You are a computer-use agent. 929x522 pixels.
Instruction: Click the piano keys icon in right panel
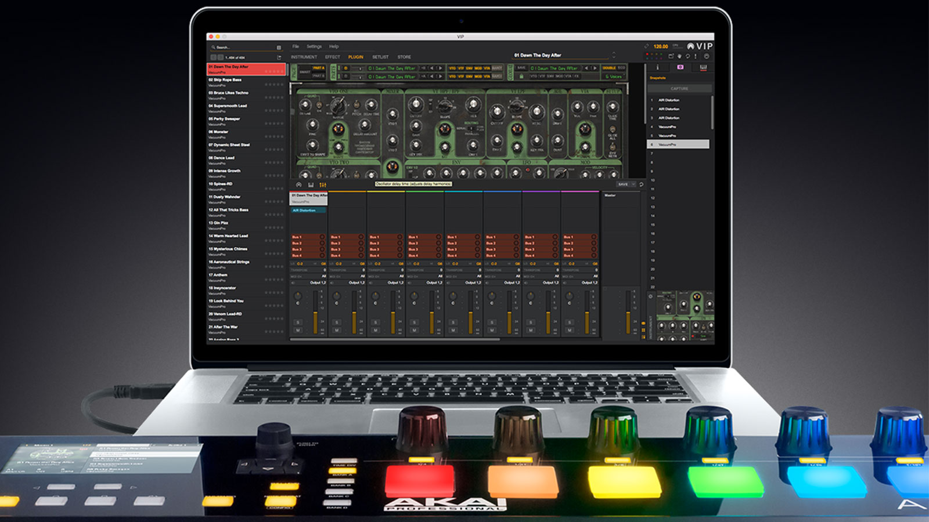click(703, 68)
